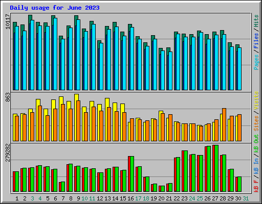
Task: Click the green kB bar for day 27
Action: pyautogui.click(x=216, y=168)
